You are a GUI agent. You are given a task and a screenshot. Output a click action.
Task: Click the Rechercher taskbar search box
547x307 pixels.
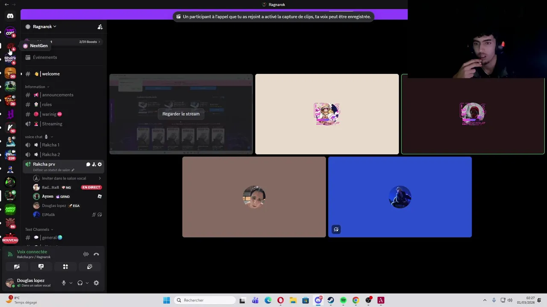coord(205,300)
